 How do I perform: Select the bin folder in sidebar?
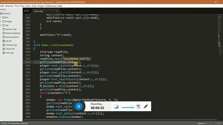pyautogui.click(x=7, y=17)
